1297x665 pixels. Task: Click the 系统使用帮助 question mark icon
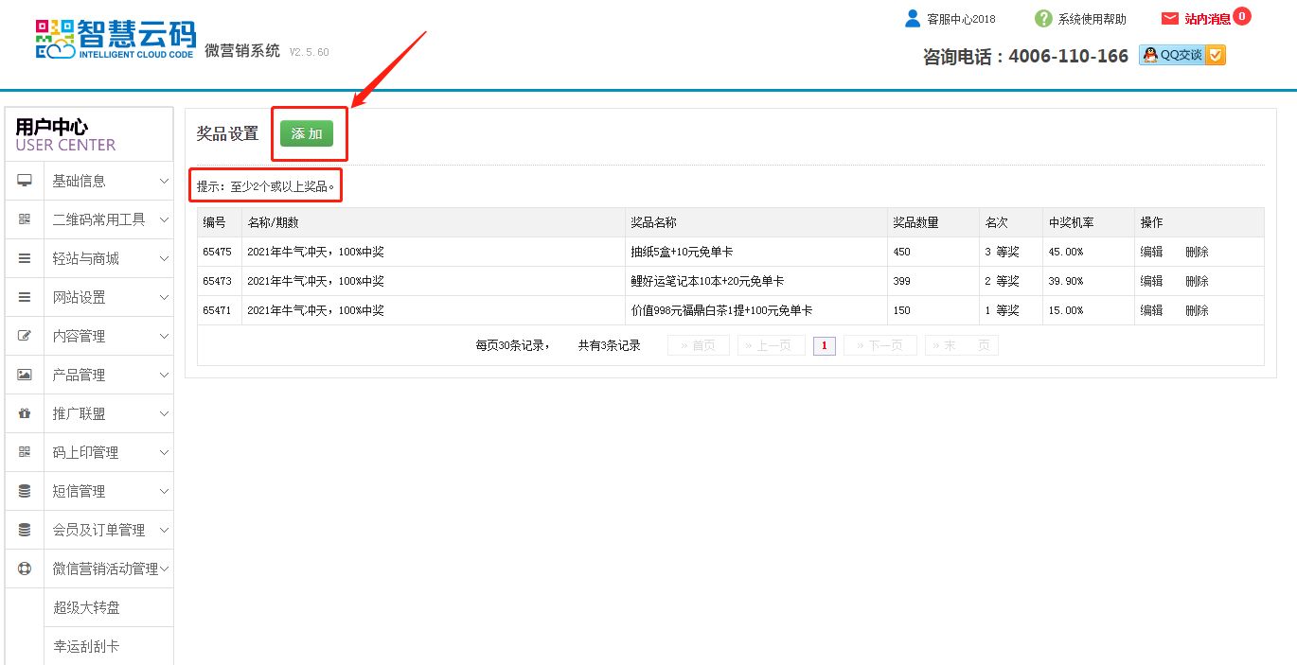pyautogui.click(x=1043, y=19)
